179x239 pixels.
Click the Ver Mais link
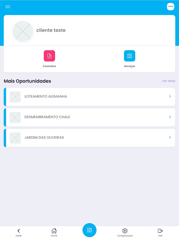pos(169,81)
